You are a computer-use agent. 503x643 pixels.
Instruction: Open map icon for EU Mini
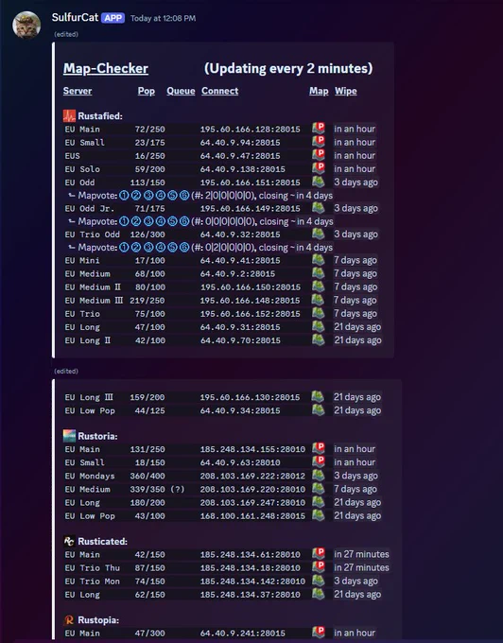point(318,260)
